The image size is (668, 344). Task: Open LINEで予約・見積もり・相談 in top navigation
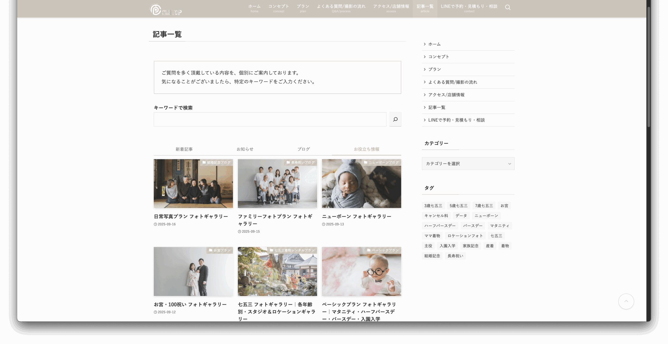point(469,8)
